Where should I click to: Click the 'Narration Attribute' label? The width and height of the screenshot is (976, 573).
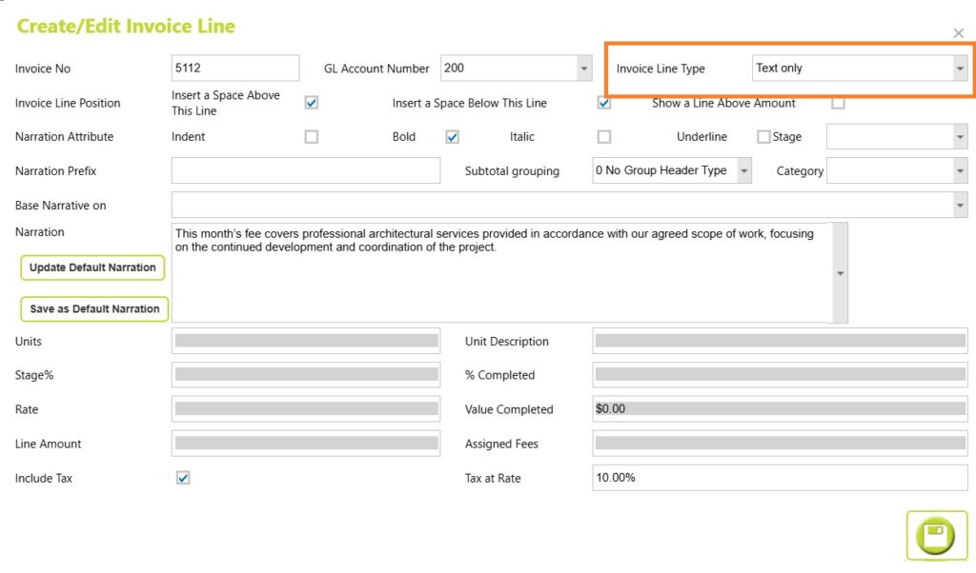coord(64,137)
